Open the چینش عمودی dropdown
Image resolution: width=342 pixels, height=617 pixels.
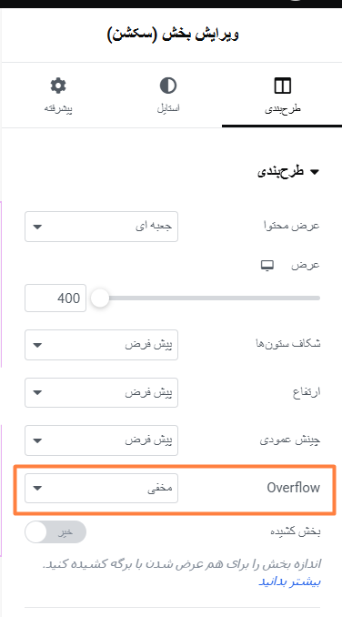point(102,440)
